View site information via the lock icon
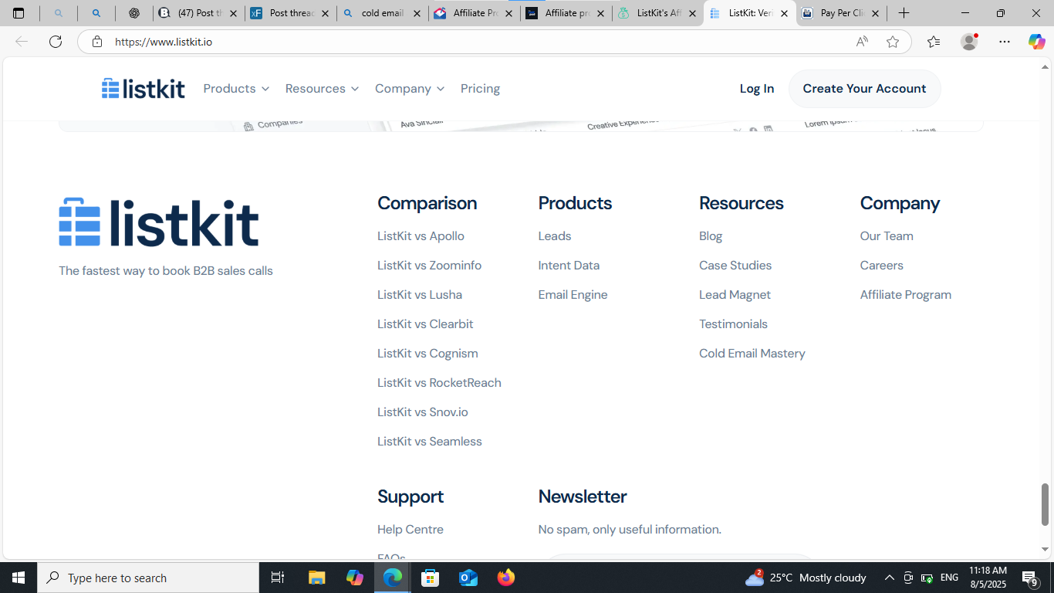The height and width of the screenshot is (593, 1054). [96, 42]
